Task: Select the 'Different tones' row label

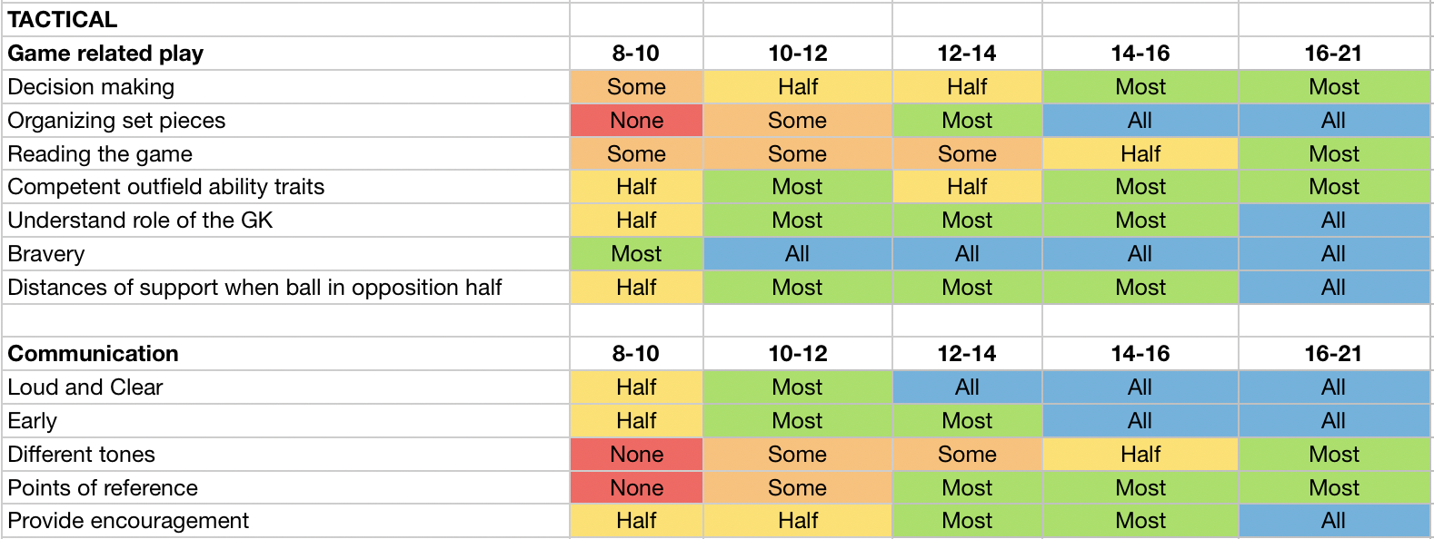Action: point(285,455)
